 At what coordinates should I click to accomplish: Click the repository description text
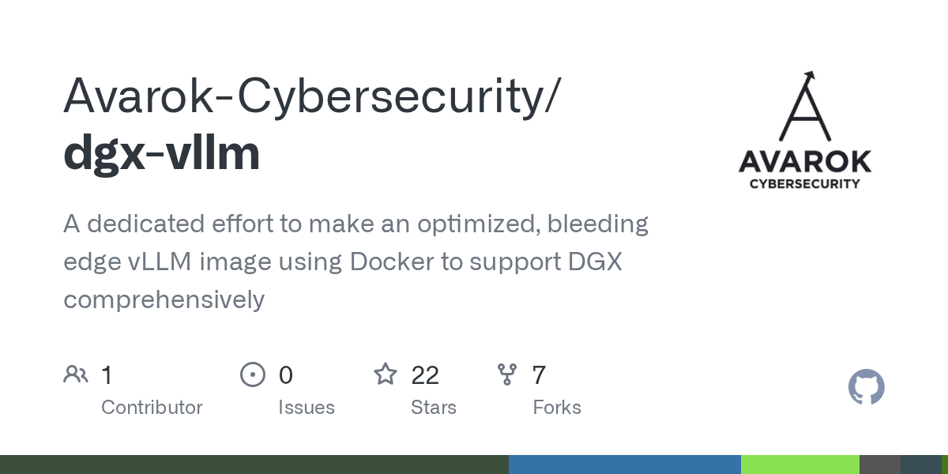(355, 261)
